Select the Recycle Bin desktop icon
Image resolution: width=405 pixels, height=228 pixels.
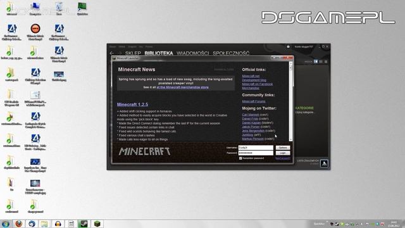[59, 8]
